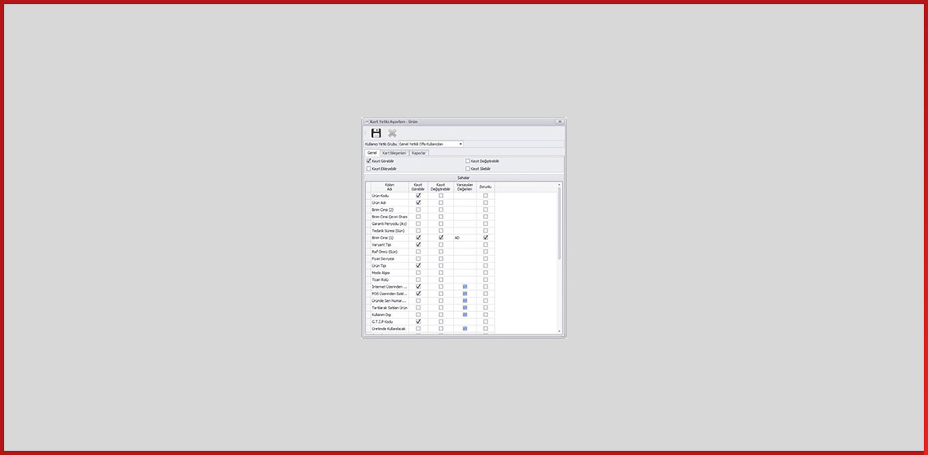Click default value icon for Kullanım Dışı row
The height and width of the screenshot is (455, 928).
465,314
